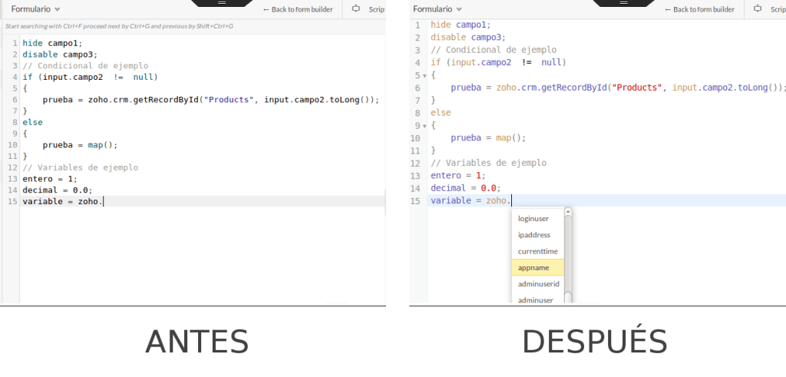The image size is (786, 377).
Task: Open the Formulario dropdown in right editor
Action: click(438, 9)
